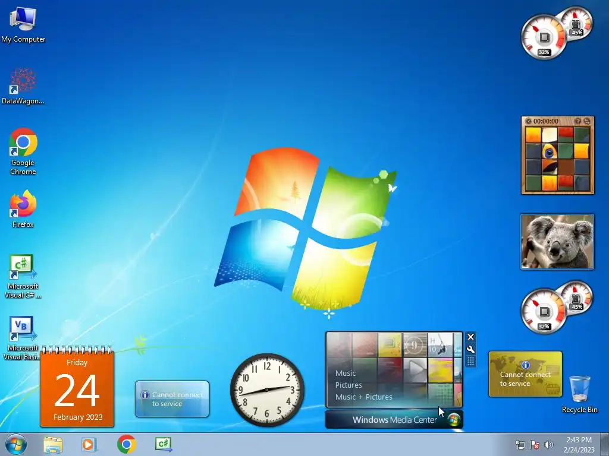The image size is (609, 456).
Task: Close the Media Center gadget with the X
Action: tap(470, 337)
